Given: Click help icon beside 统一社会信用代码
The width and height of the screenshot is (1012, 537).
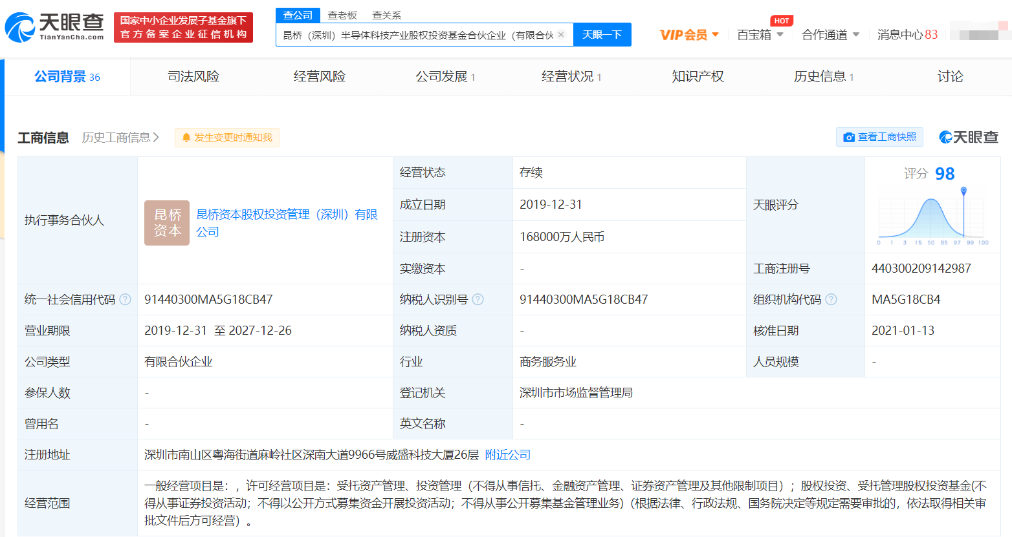Looking at the screenshot, I should point(126,300).
